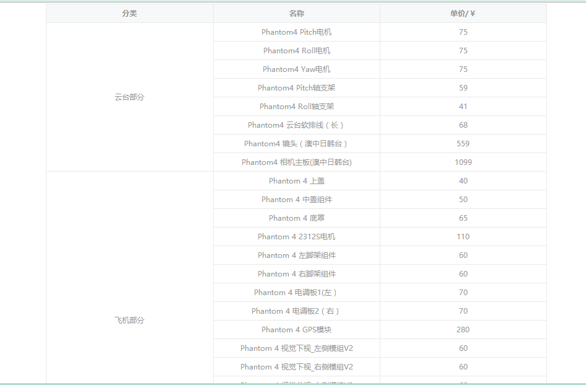
Task: Click Phantom4 相机主板(澳中日韩台) name cell
Action: pyautogui.click(x=296, y=162)
